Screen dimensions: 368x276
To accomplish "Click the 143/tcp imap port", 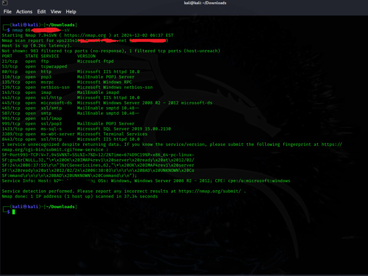I will coord(11,92).
